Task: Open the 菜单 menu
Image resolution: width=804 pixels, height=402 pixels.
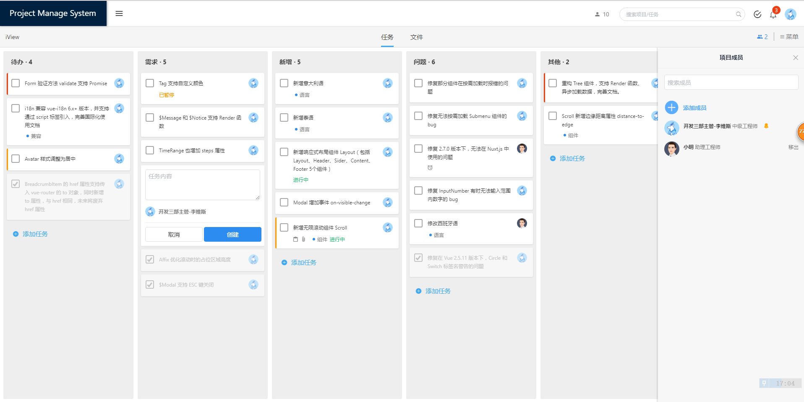Action: click(789, 37)
